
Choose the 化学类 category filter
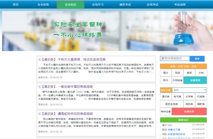(x=189, y=97)
